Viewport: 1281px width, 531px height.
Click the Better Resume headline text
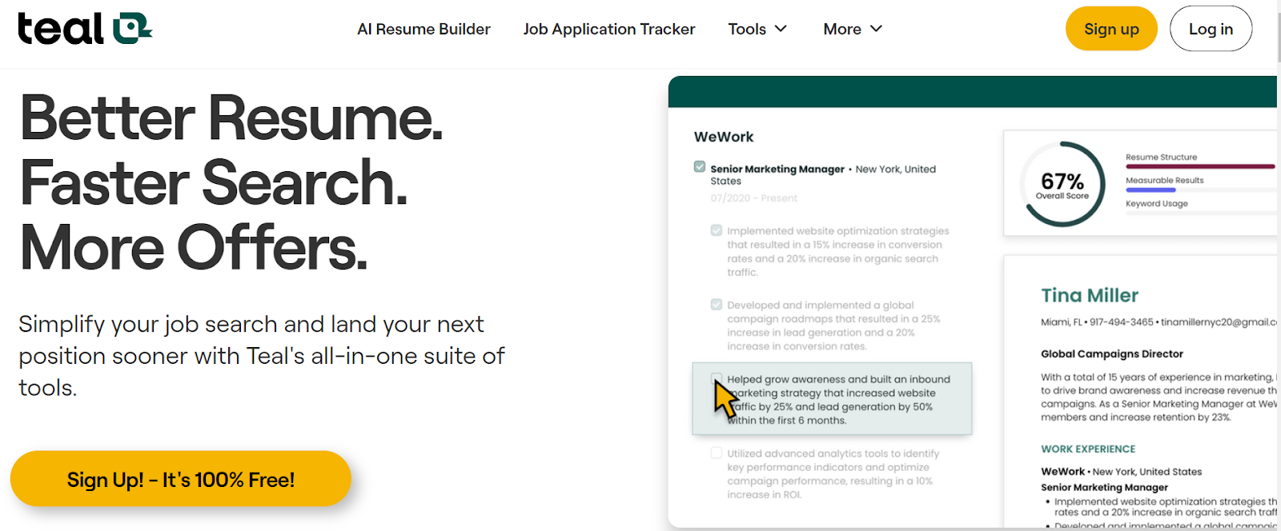coord(231,118)
